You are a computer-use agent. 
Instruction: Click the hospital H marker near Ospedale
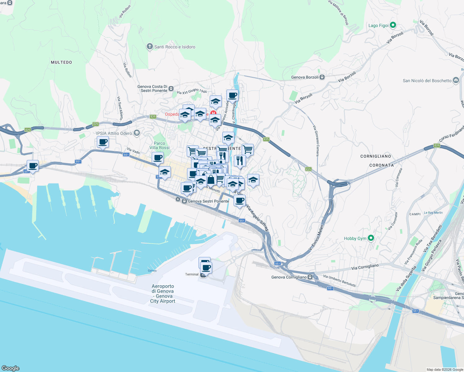pos(213,113)
